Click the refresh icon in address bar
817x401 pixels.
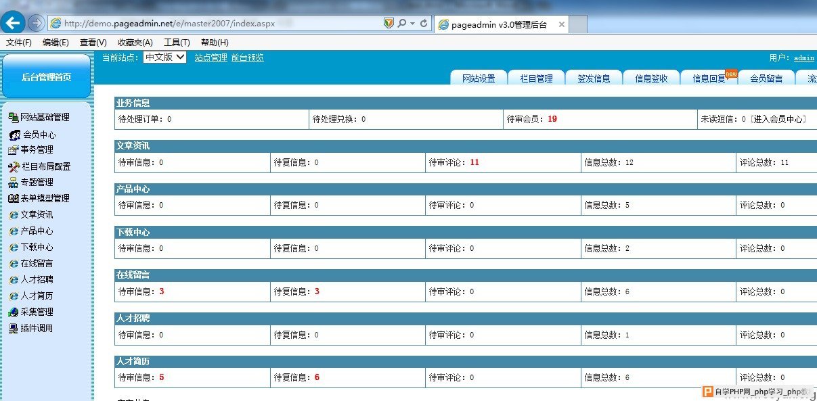[424, 23]
